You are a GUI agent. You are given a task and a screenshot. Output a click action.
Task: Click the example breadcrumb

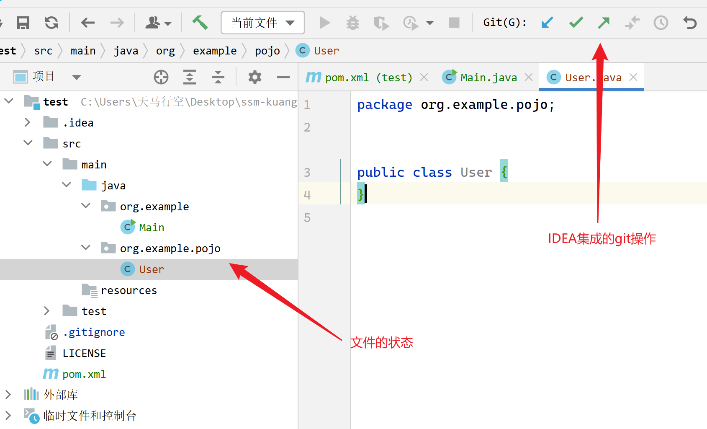[215, 51]
